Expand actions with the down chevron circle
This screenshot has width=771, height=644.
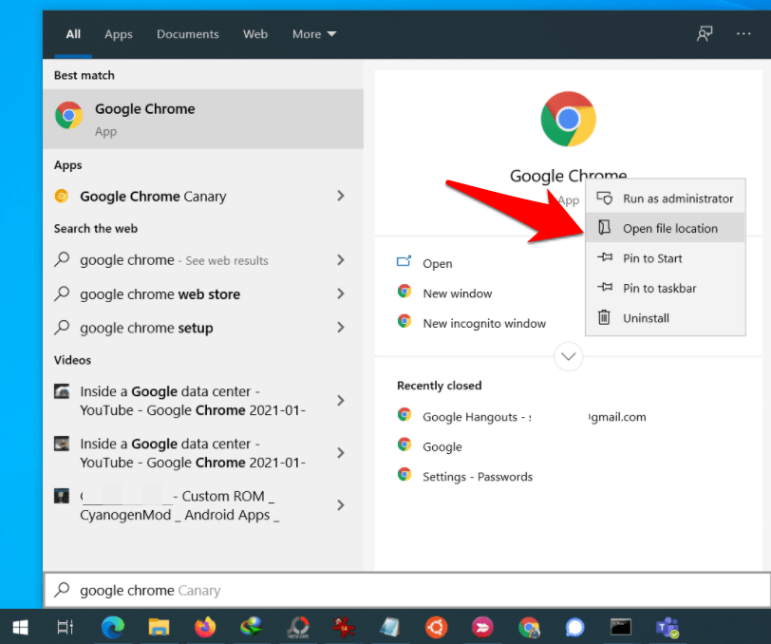pyautogui.click(x=569, y=357)
